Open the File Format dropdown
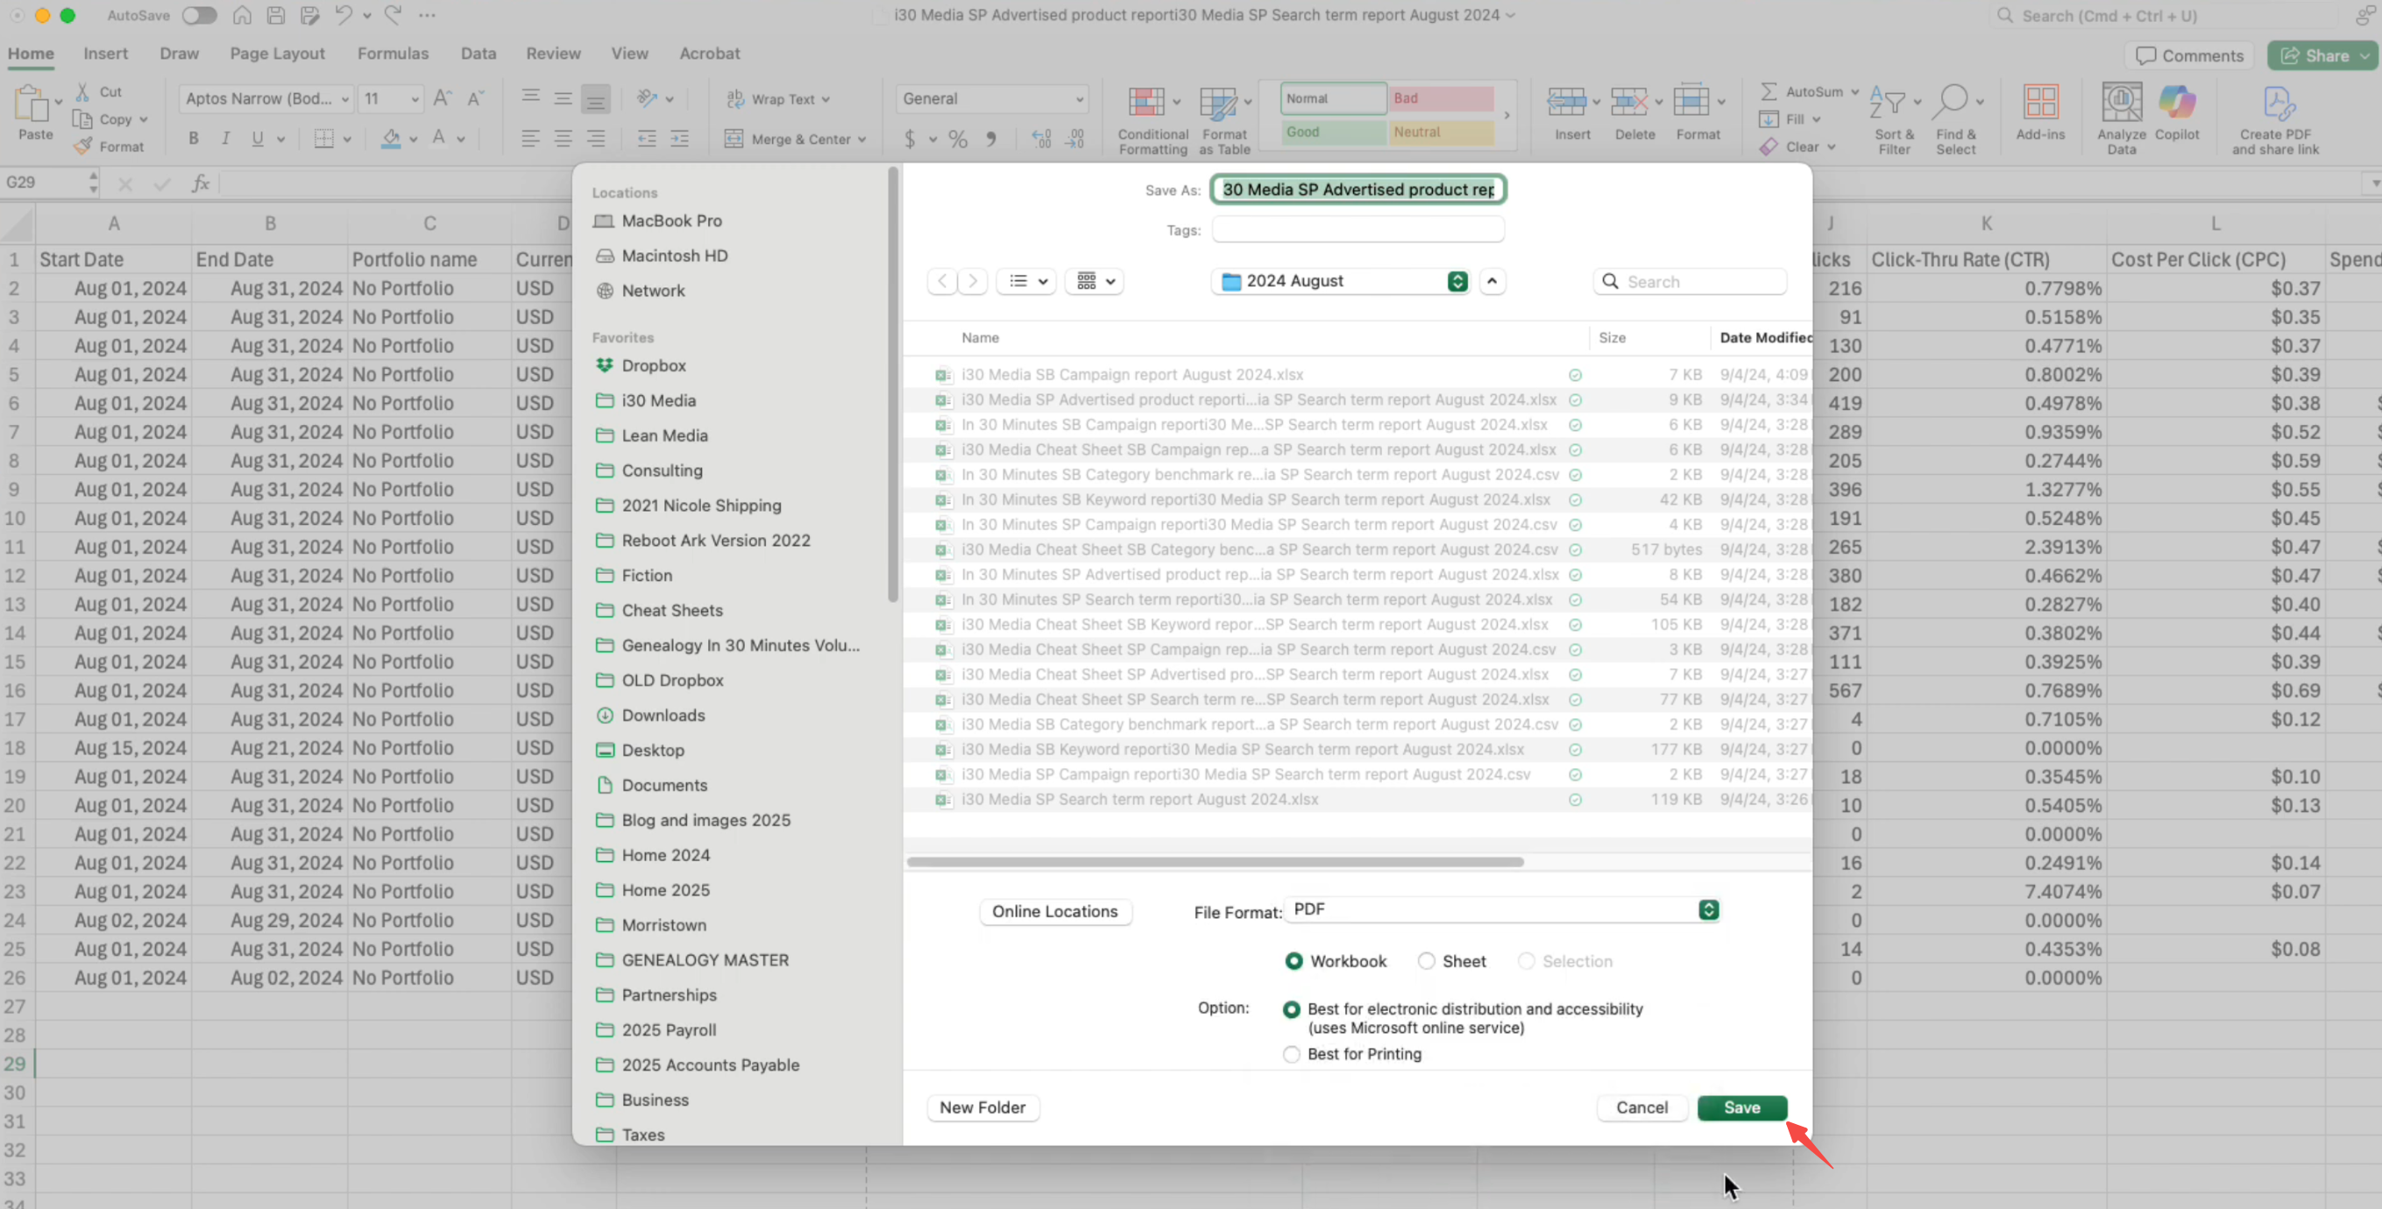 coord(1502,910)
